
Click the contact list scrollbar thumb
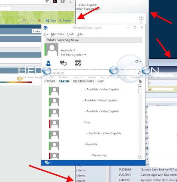[x=140, y=91]
